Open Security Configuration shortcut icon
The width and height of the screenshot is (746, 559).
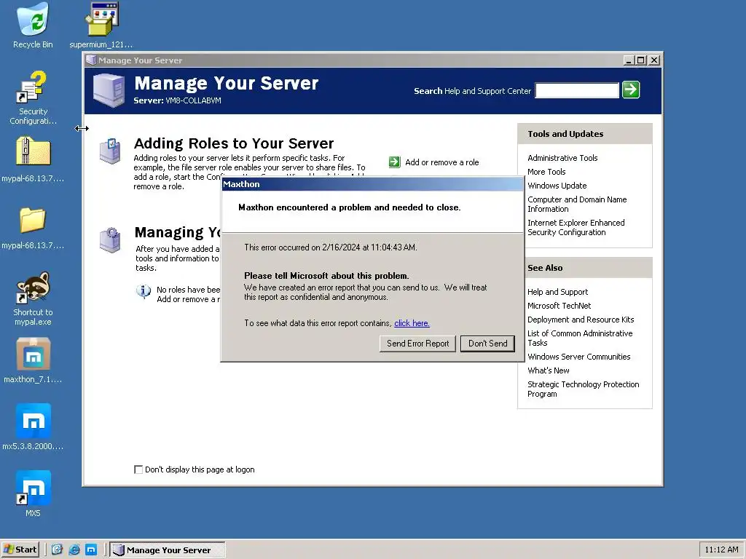(x=32, y=87)
